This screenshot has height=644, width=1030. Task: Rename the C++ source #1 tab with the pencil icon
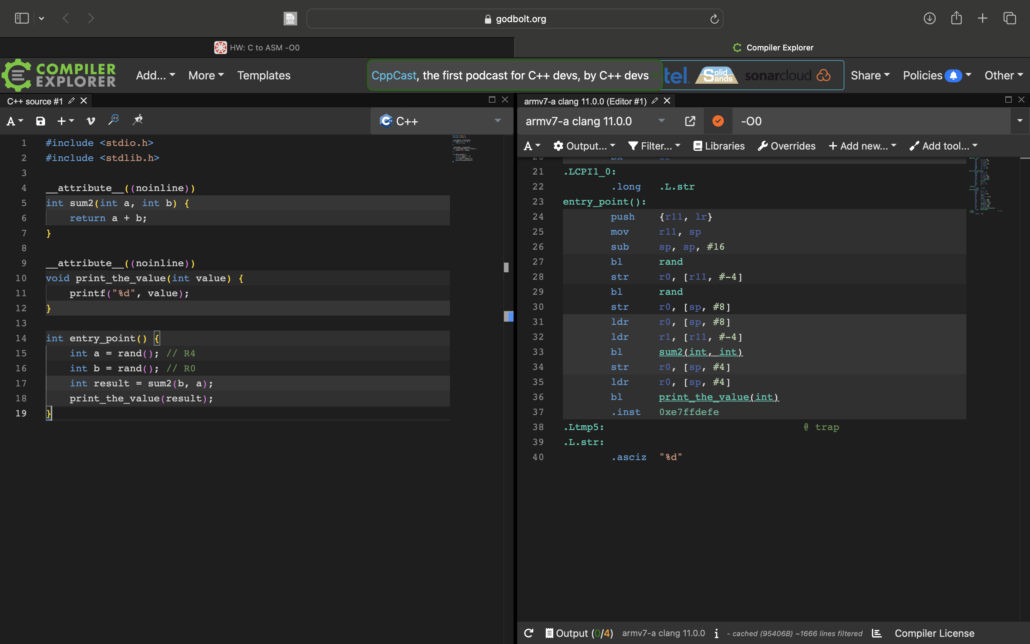(72, 101)
